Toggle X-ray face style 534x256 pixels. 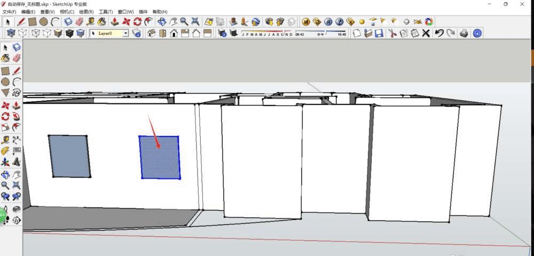coord(11,33)
